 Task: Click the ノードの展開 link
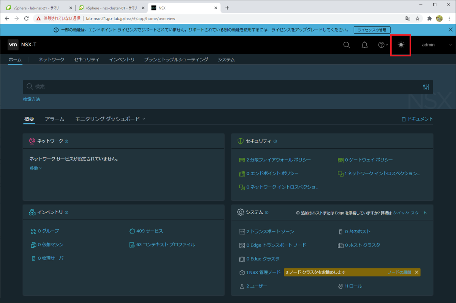399,272
